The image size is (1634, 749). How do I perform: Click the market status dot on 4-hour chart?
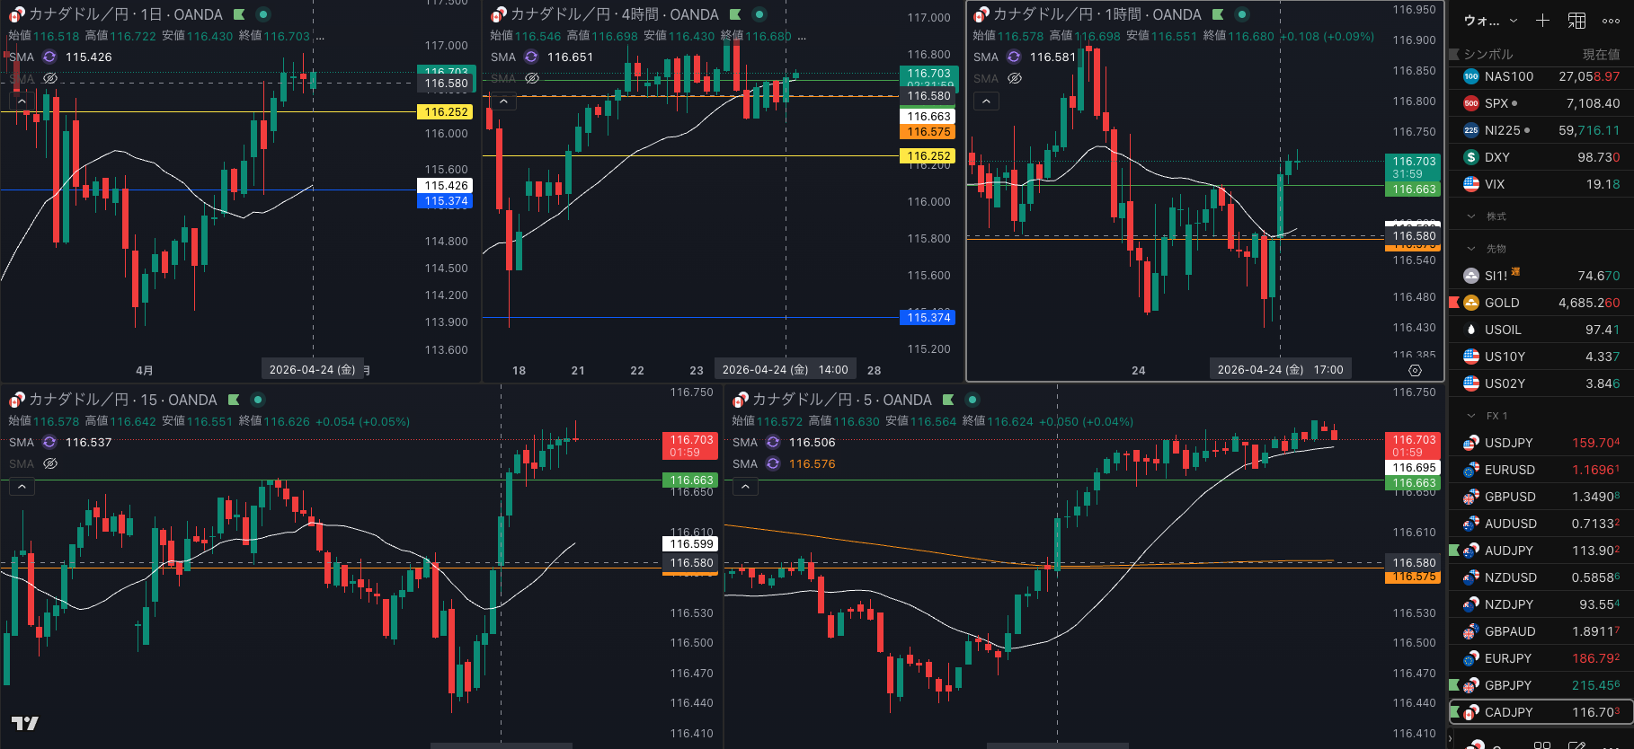tap(759, 14)
